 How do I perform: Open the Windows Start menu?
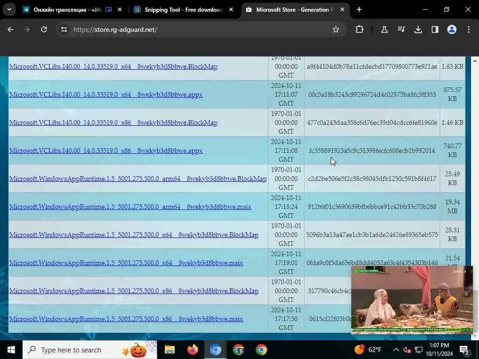(x=11, y=350)
